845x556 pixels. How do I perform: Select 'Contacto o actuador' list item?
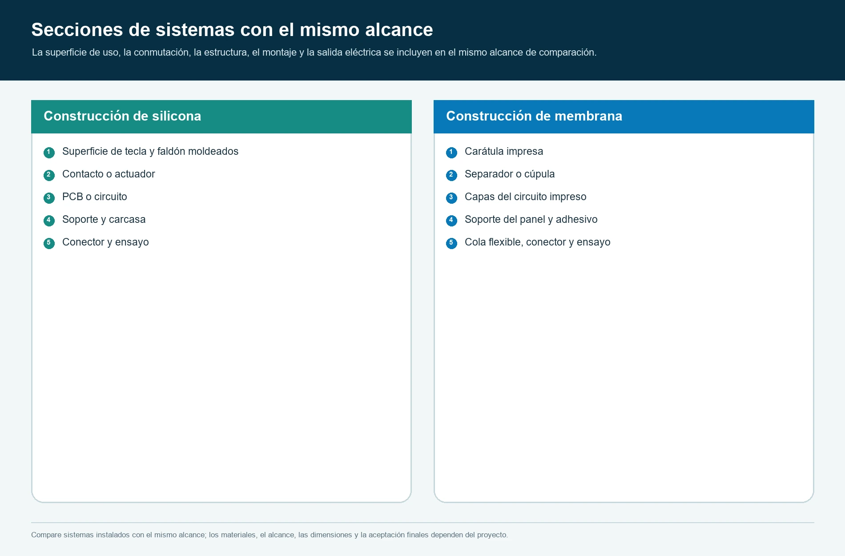[x=109, y=174]
